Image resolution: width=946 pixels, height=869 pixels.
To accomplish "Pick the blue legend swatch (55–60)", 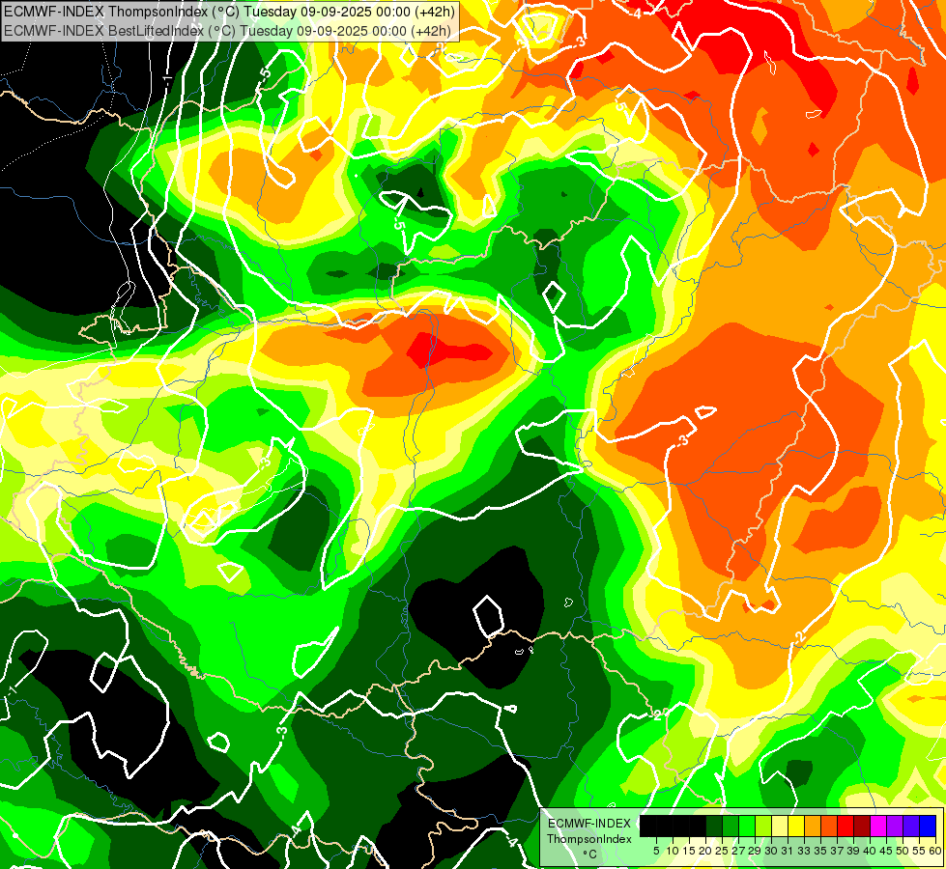I will point(928,826).
